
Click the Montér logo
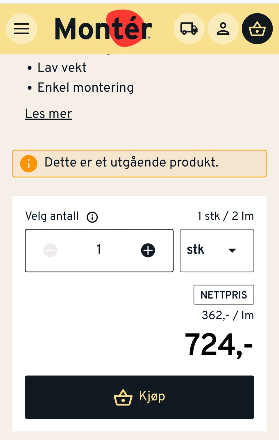coord(103,29)
